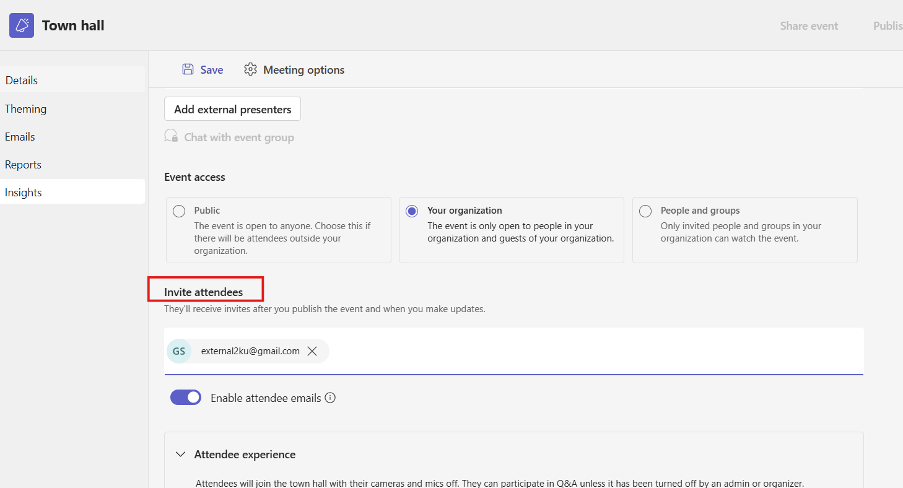Select People and groups access option
This screenshot has height=488, width=903.
coord(645,211)
